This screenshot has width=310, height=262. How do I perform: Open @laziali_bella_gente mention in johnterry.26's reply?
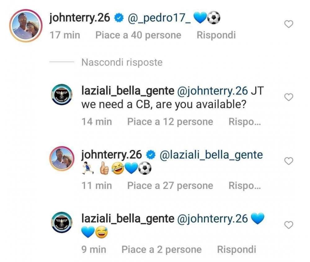(x=211, y=155)
